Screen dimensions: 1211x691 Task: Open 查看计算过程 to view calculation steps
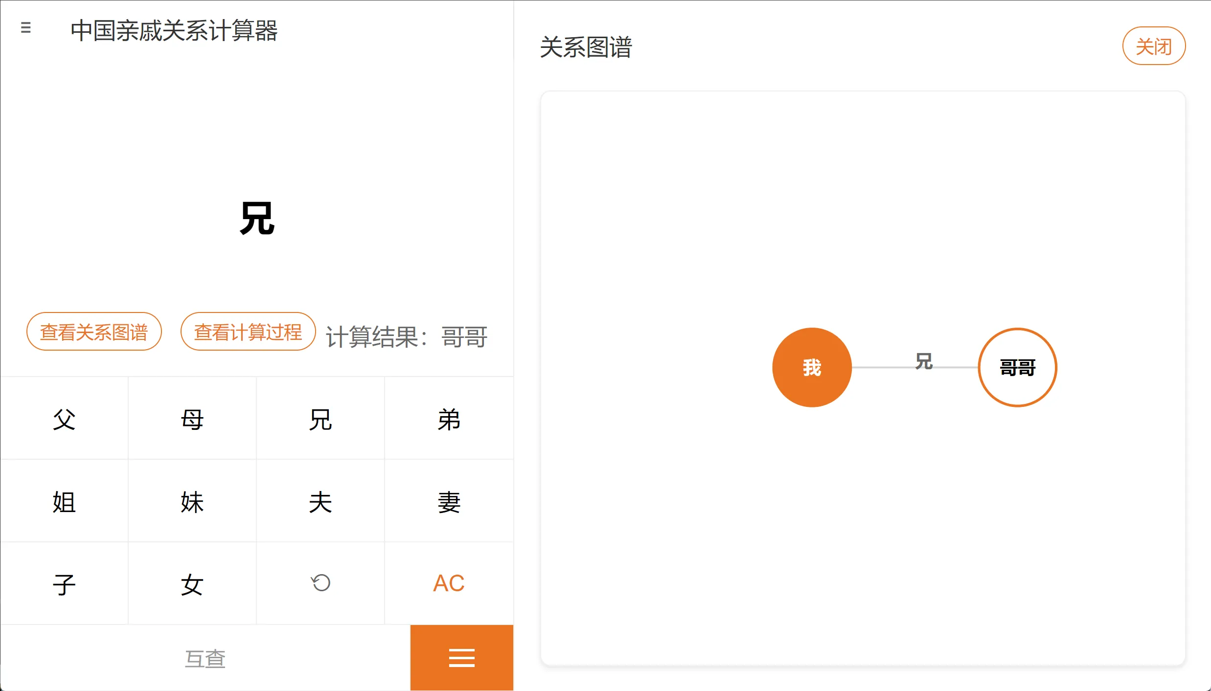tap(248, 332)
